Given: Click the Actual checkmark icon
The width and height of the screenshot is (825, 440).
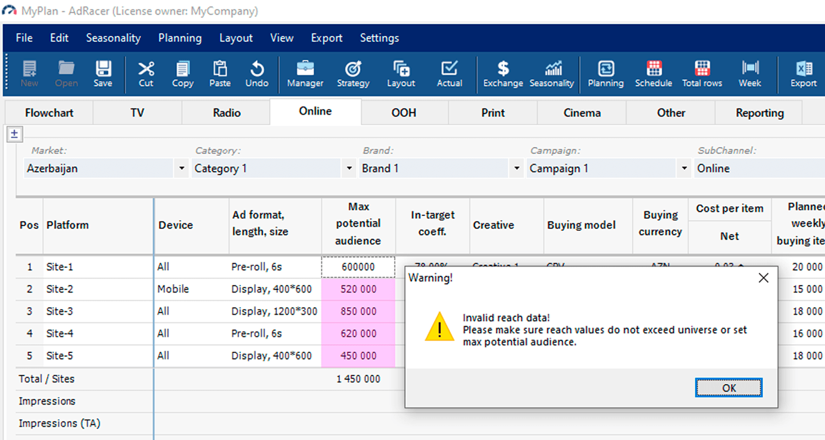Looking at the screenshot, I should click(450, 74).
